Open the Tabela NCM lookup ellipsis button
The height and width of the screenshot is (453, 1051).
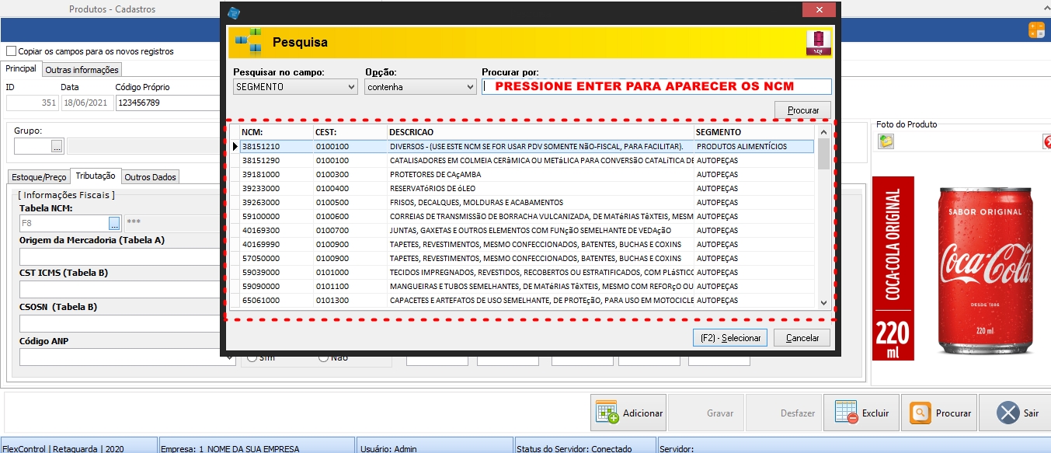click(114, 224)
